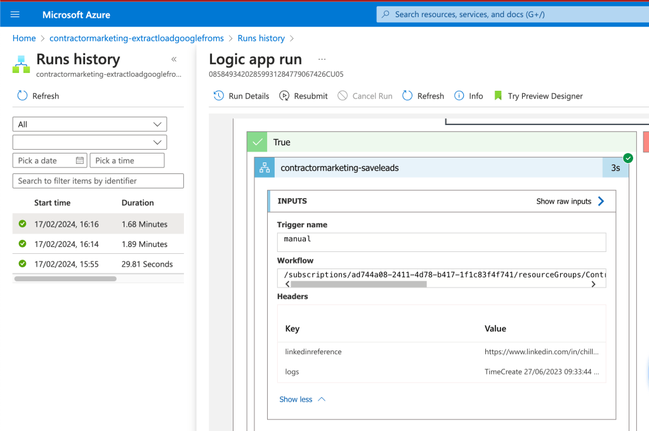
Task: Click the 29.81 Seconds duration cell
Action: pyautogui.click(x=147, y=263)
